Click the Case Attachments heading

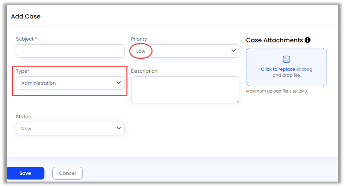(274, 40)
